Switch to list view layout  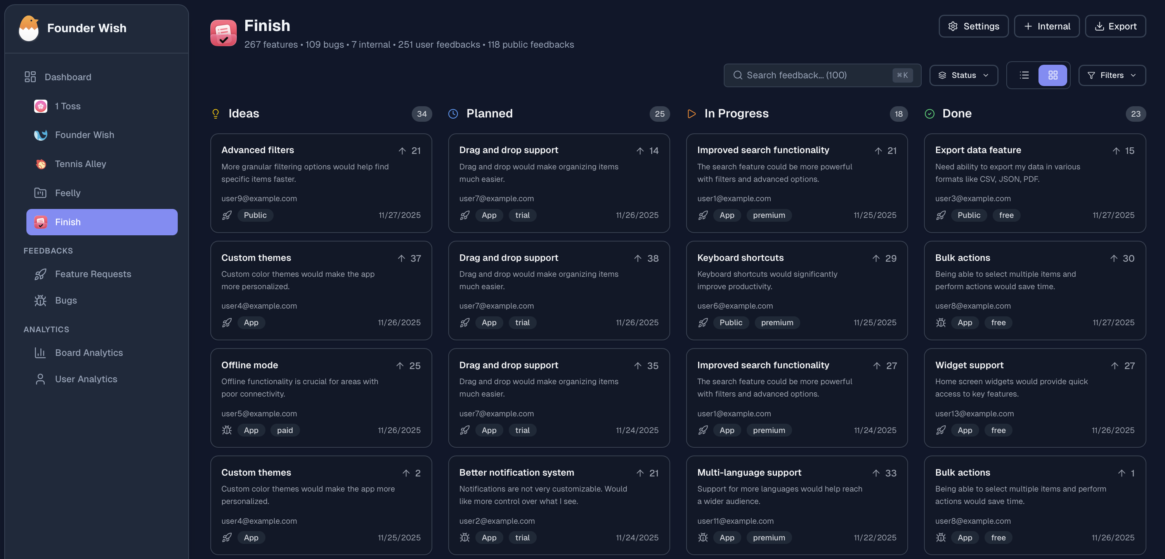(1025, 75)
